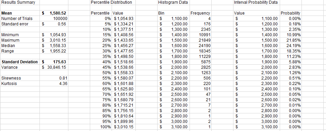Select the Percentile Distribution header cell
This screenshot has height=131, width=326.
pyautogui.click(x=113, y=2)
